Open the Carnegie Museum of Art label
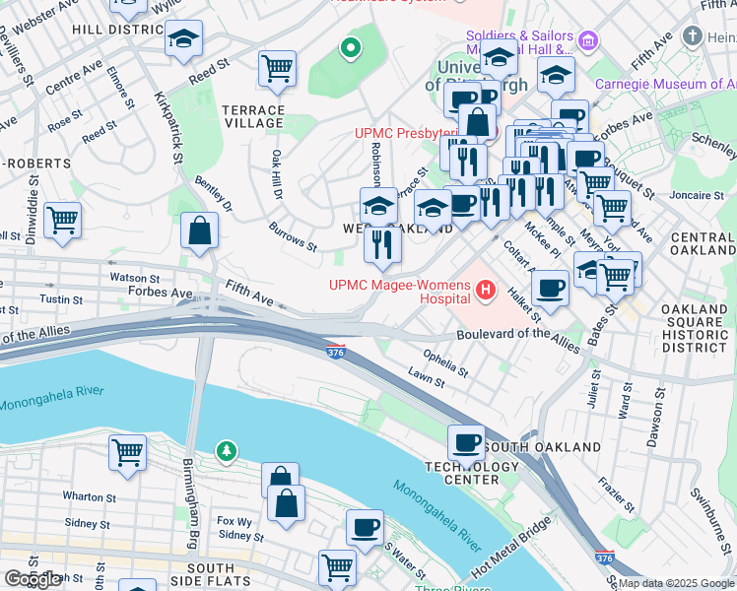Screen dimensions: 737x591 pyautogui.click(x=665, y=84)
